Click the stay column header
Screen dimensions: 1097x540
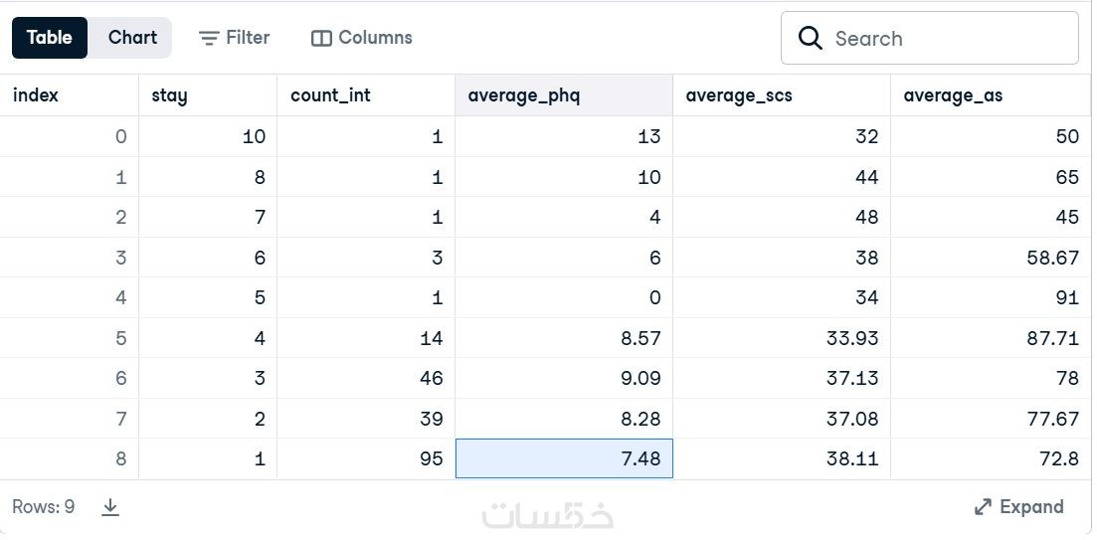coord(169,95)
